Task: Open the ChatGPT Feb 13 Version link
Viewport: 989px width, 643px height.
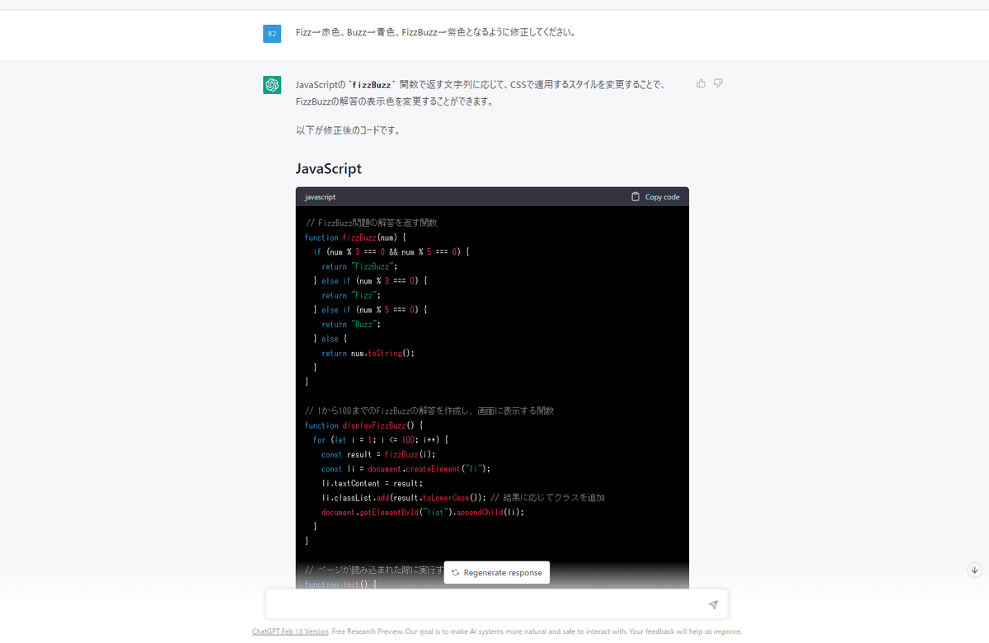Action: 289,631
